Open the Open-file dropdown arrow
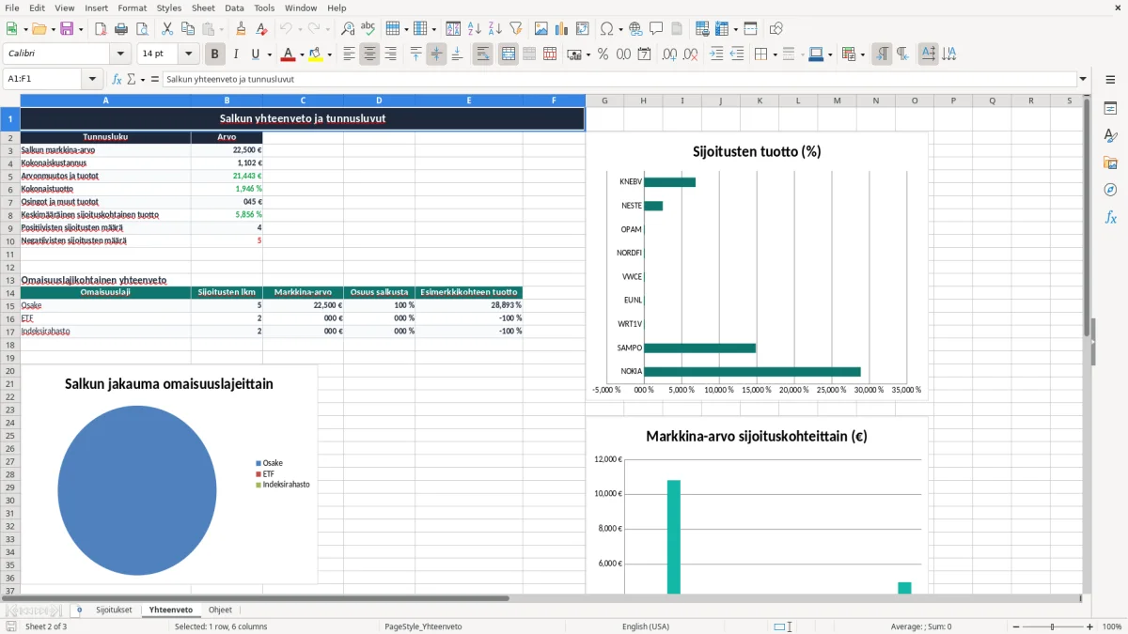The image size is (1128, 634). [x=53, y=29]
